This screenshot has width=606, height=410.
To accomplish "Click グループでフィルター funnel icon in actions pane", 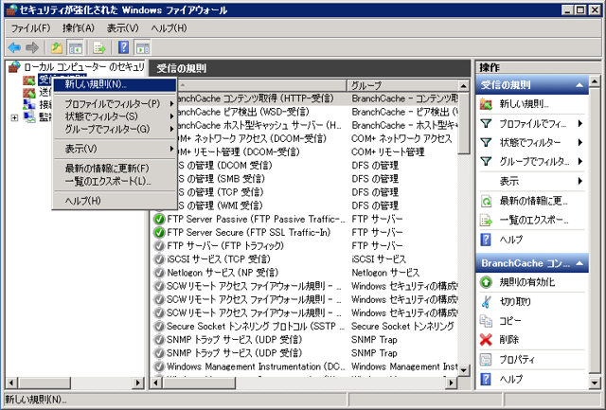I will (x=486, y=161).
